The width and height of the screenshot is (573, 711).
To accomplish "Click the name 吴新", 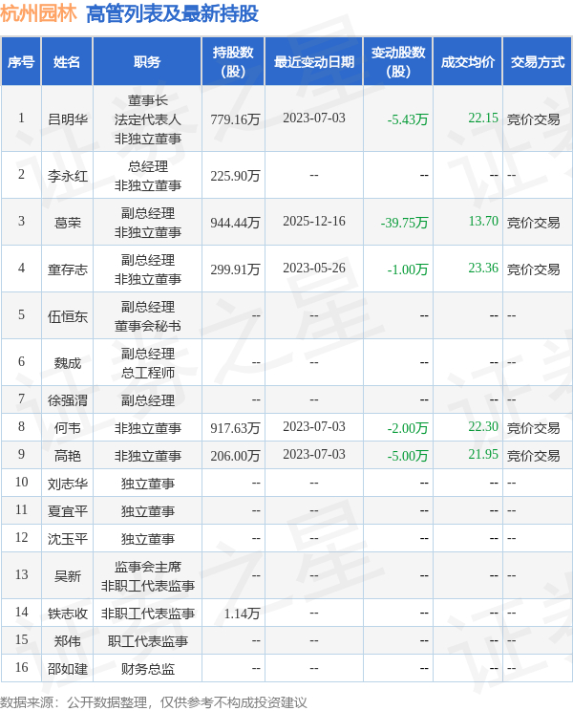I will tap(68, 576).
